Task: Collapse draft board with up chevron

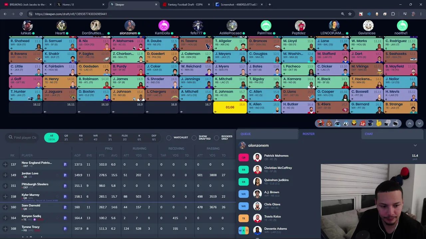Action: [410, 123]
